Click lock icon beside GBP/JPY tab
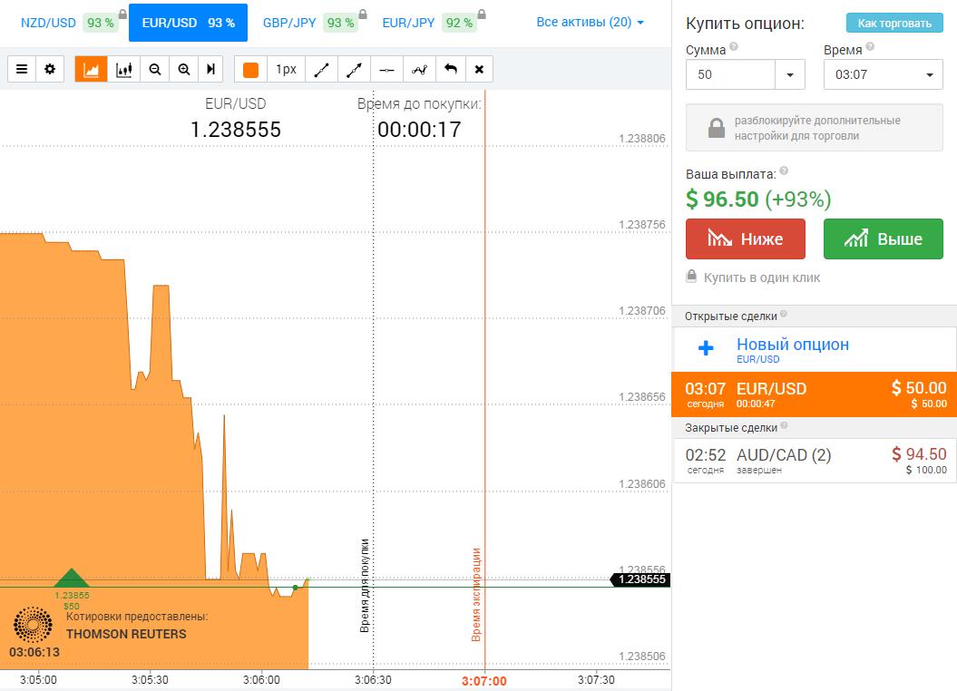The height and width of the screenshot is (691, 957). 363,14
